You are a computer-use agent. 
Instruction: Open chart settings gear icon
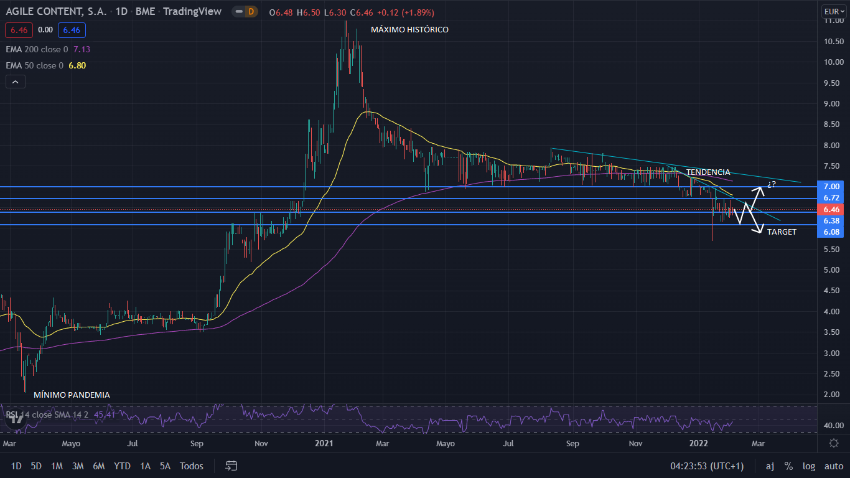pos(834,443)
